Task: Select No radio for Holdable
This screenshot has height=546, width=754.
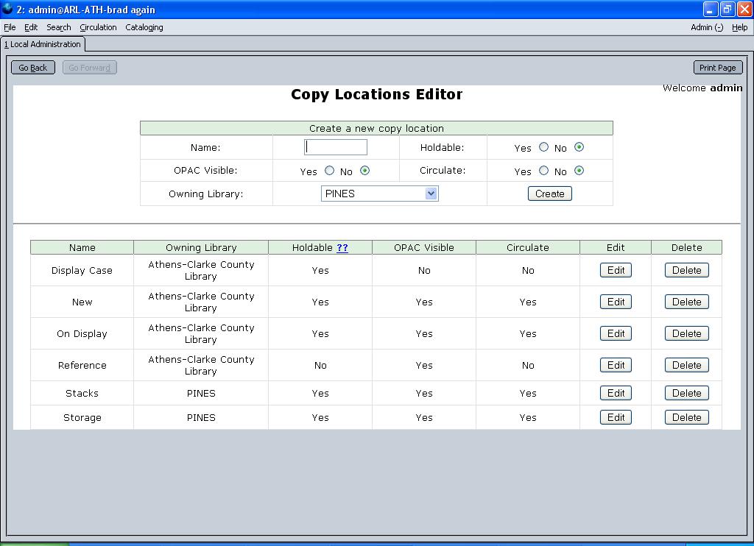Action: [x=579, y=147]
